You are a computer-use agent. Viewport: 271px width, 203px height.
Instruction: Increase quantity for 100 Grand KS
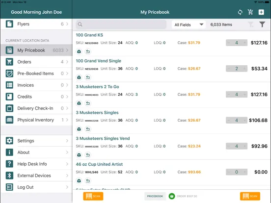[244, 43]
